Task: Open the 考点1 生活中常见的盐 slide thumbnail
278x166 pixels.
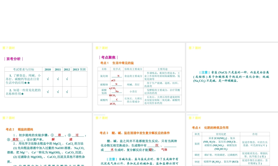Action: [x=139, y=77]
